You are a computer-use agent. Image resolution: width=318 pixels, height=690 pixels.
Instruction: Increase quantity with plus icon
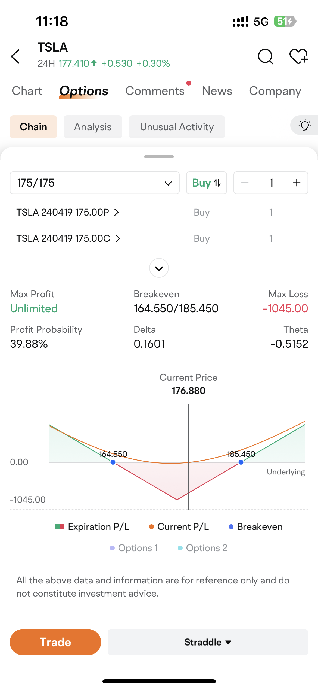[297, 183]
